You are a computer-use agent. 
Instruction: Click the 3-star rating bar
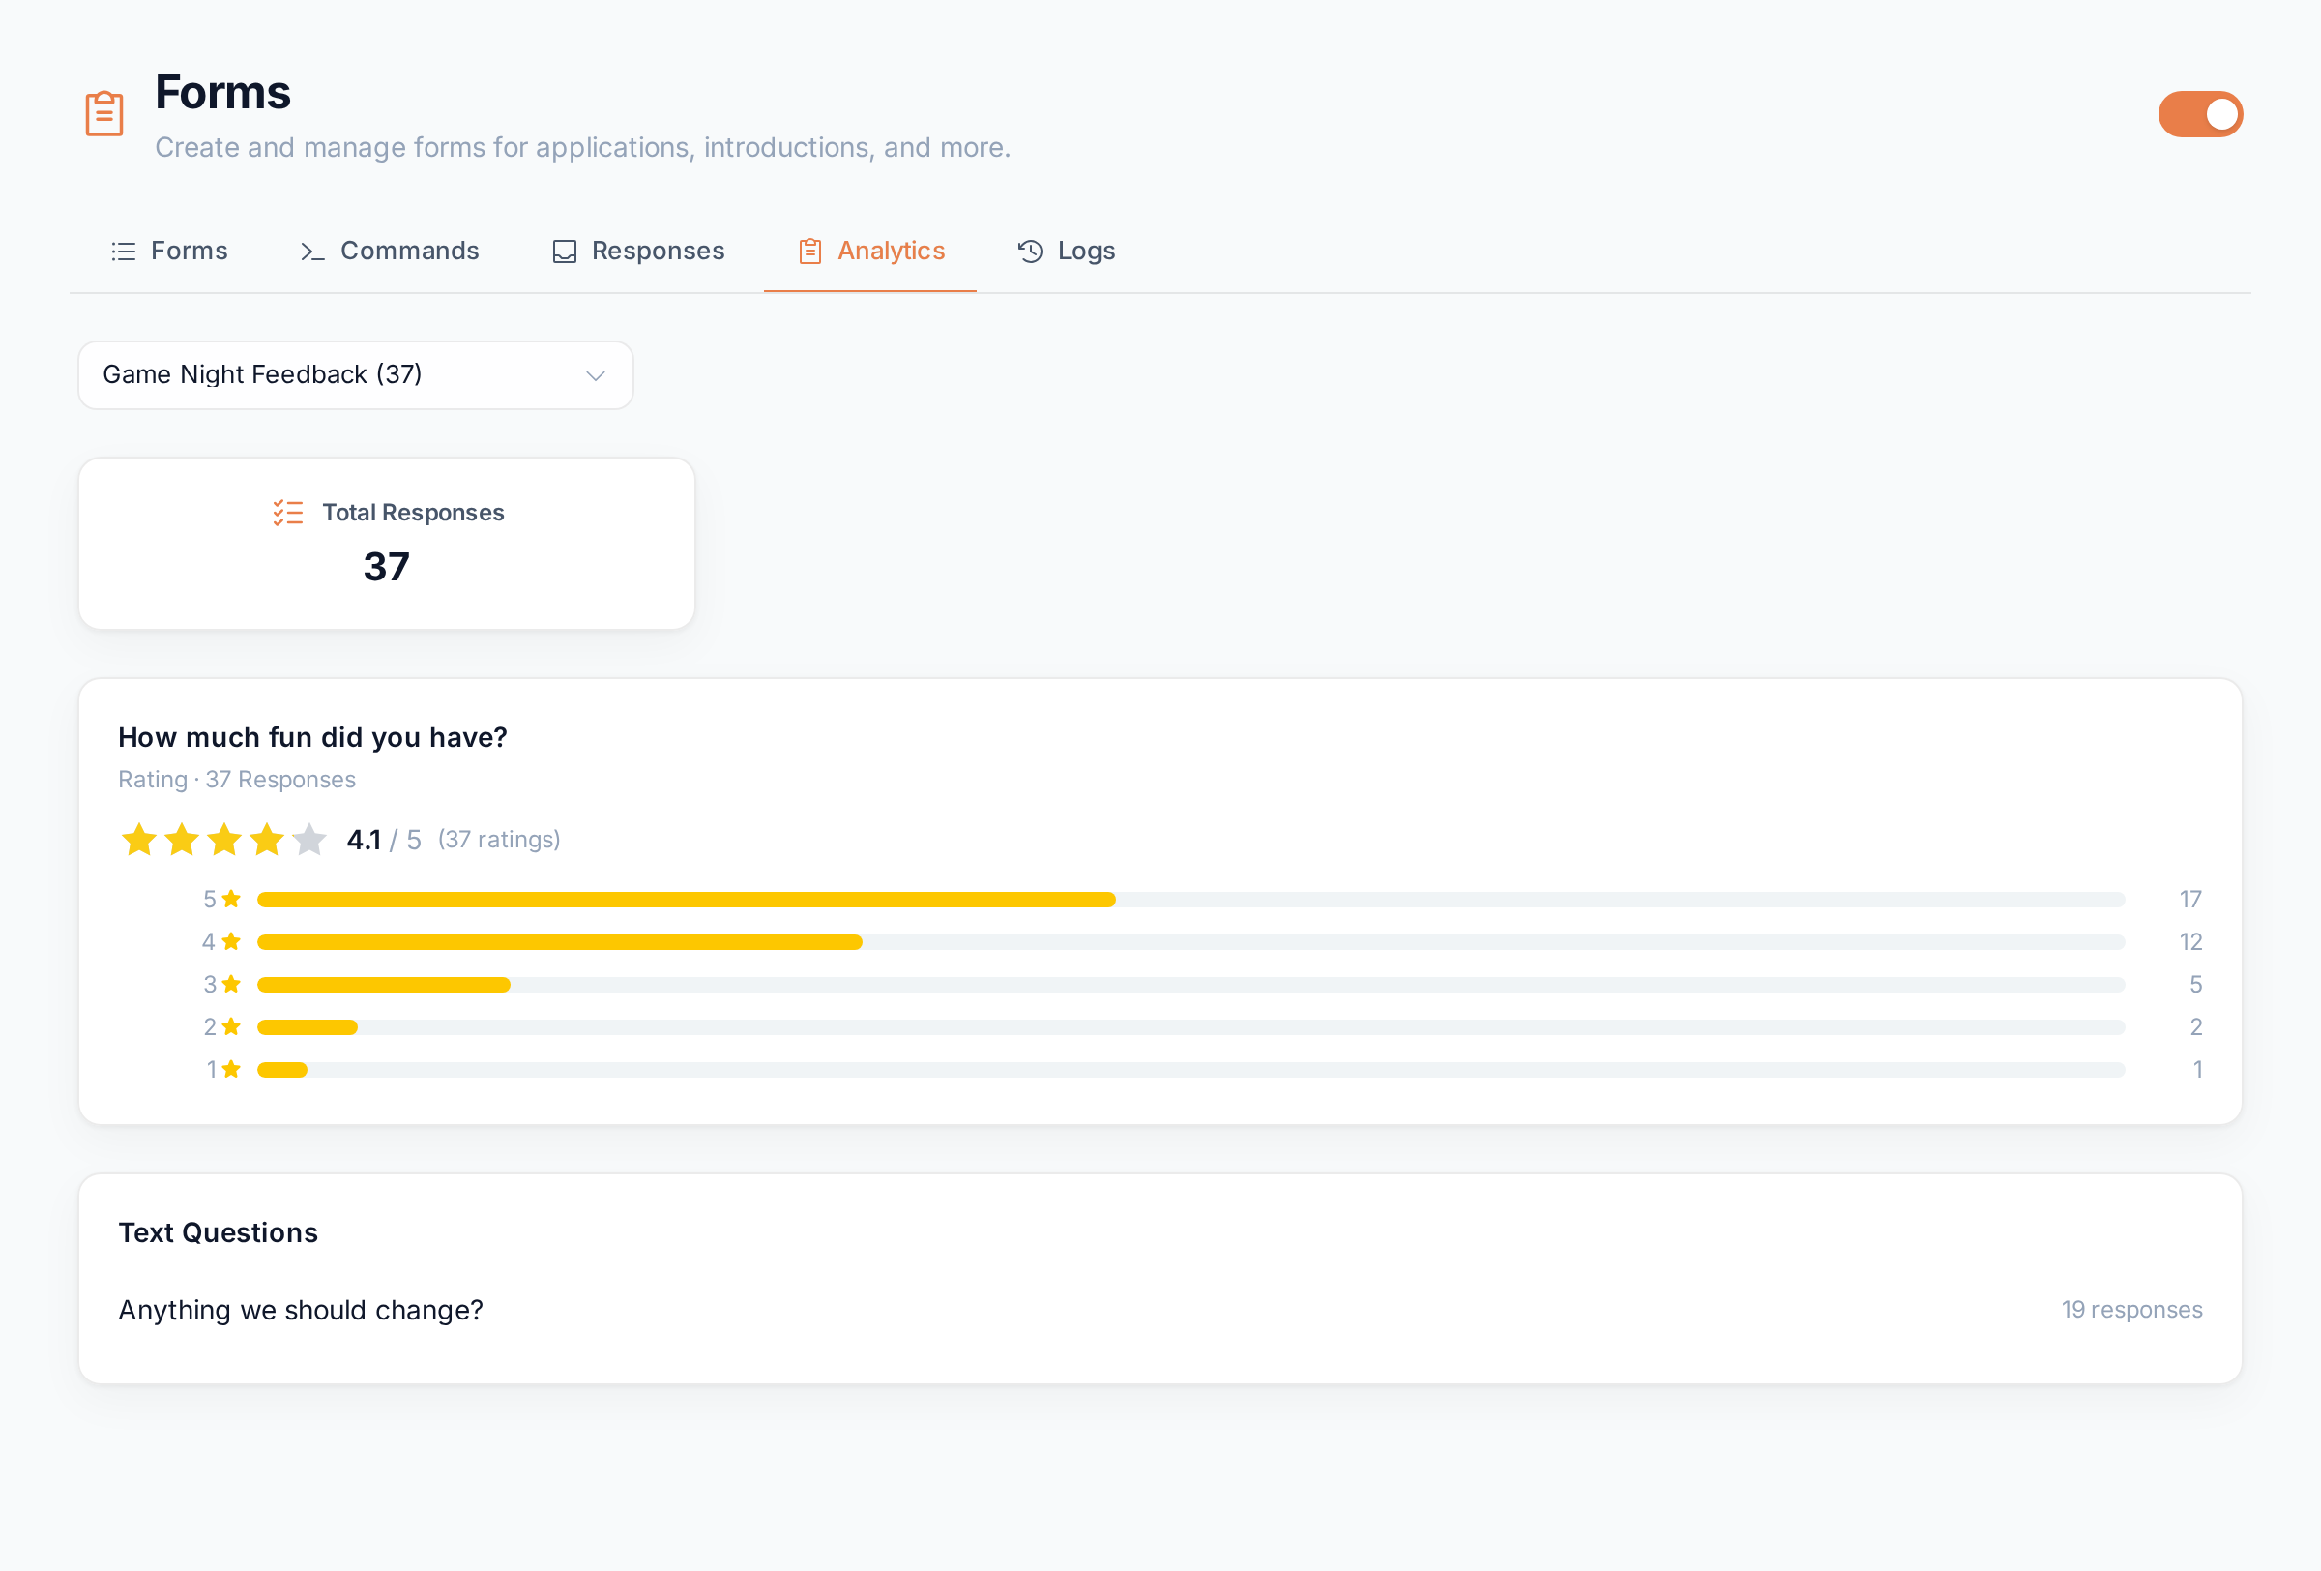pyautogui.click(x=1190, y=985)
